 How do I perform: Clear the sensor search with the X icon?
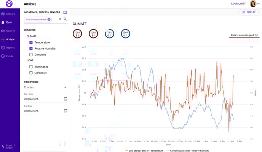pyautogui.click(x=60, y=19)
